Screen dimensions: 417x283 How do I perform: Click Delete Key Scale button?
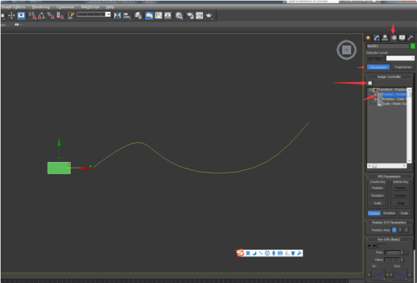(x=401, y=203)
